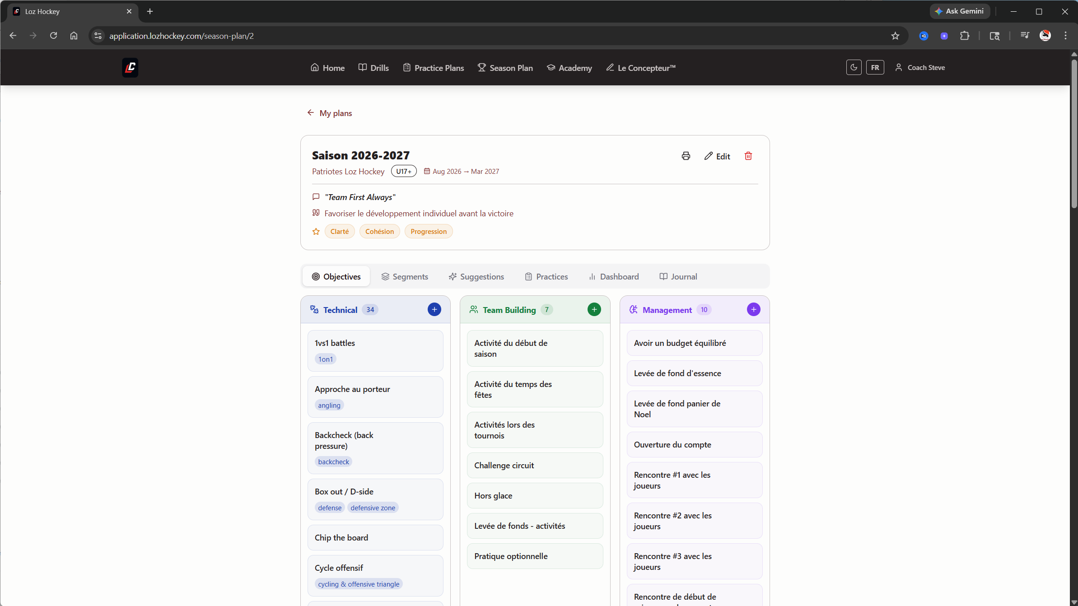Open the purple extension icon
The image size is (1078, 606).
click(x=944, y=36)
